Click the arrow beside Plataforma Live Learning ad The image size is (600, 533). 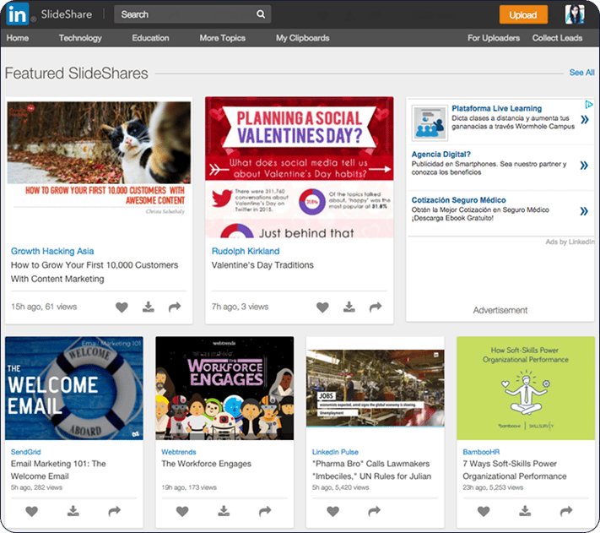[x=584, y=120]
